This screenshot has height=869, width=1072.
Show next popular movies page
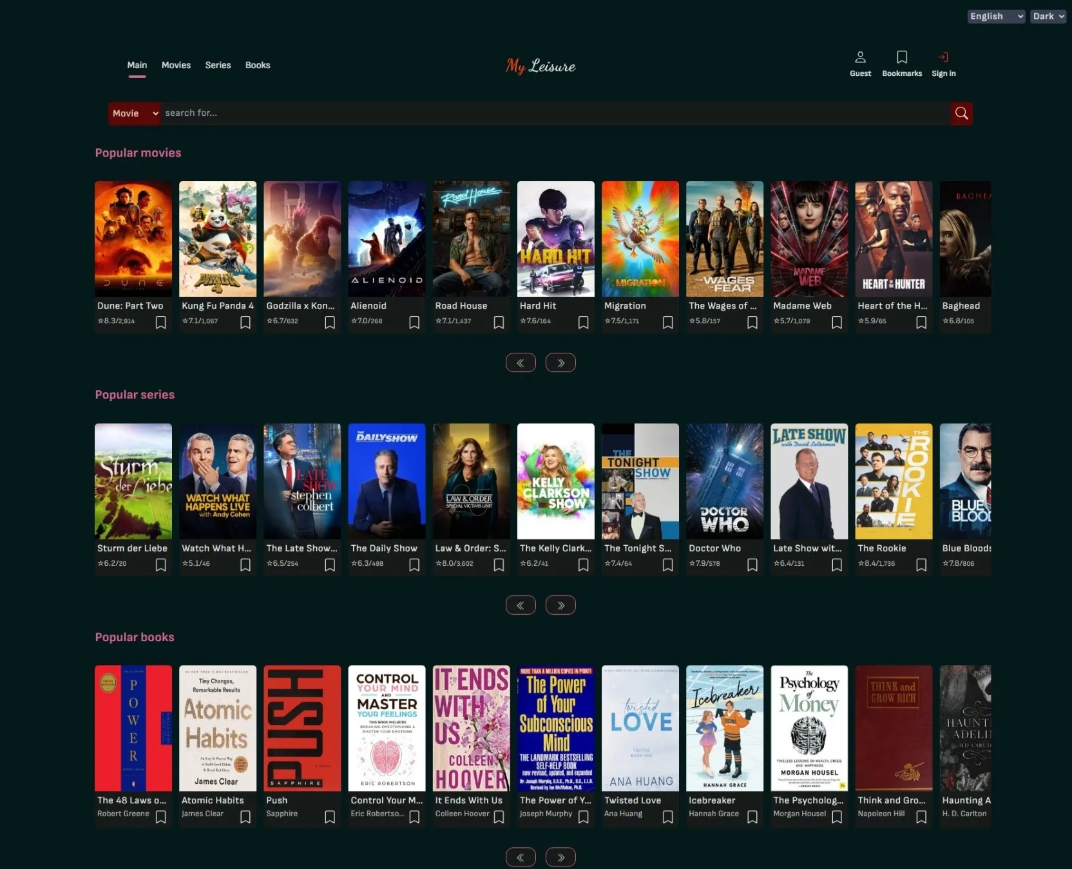click(x=560, y=363)
